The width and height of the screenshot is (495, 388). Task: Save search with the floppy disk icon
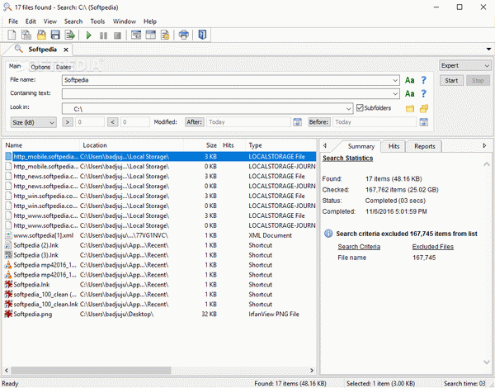click(x=55, y=35)
